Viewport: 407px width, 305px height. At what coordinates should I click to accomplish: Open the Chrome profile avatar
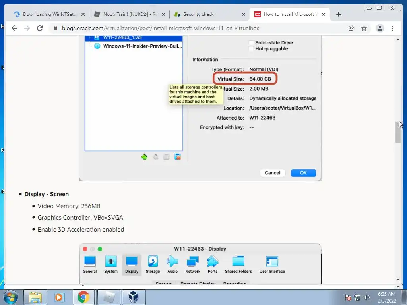(x=380, y=28)
